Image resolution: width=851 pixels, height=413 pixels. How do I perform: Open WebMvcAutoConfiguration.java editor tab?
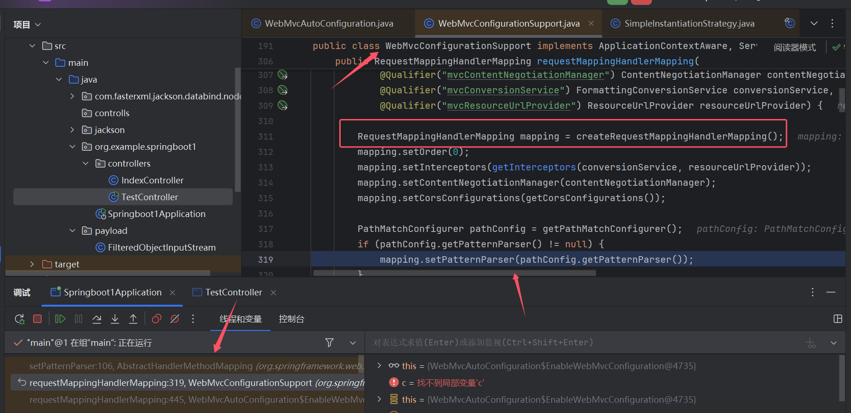click(329, 23)
